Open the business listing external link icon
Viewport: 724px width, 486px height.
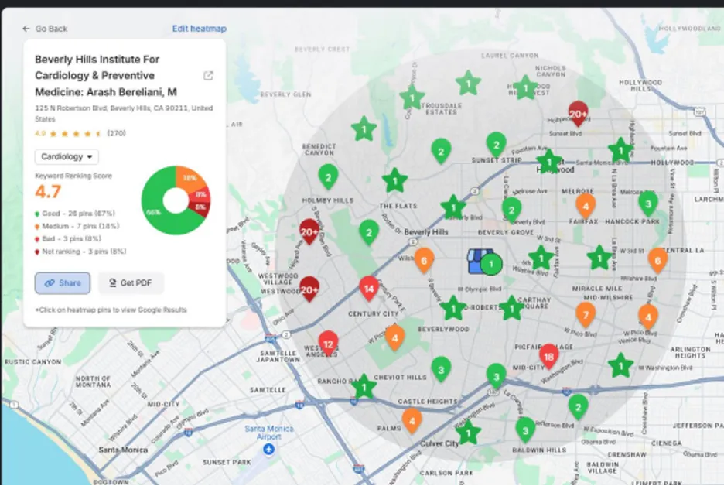[208, 75]
